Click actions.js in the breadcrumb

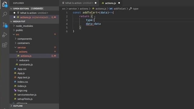101,9
